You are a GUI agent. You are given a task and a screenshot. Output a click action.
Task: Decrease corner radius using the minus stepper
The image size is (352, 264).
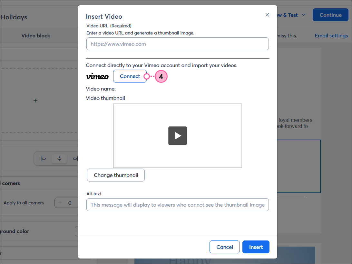coord(60,203)
